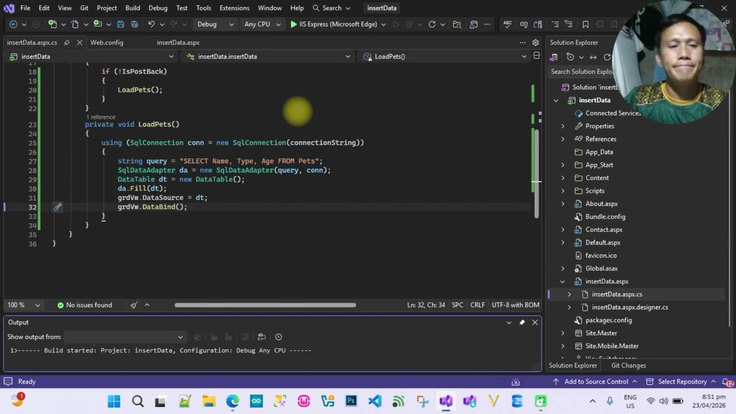Toggle bookmark on current line
Viewport: 736px width, 414px height.
click(x=585, y=24)
